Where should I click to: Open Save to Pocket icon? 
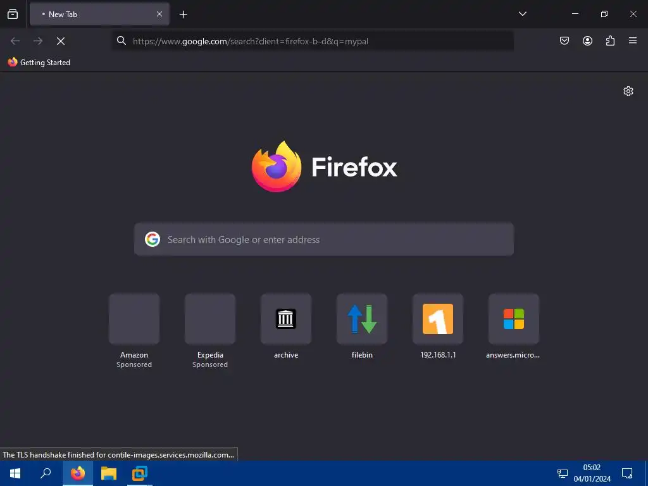click(x=564, y=40)
